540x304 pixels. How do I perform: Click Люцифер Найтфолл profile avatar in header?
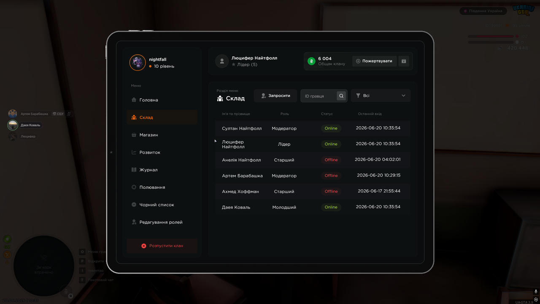[222, 61]
